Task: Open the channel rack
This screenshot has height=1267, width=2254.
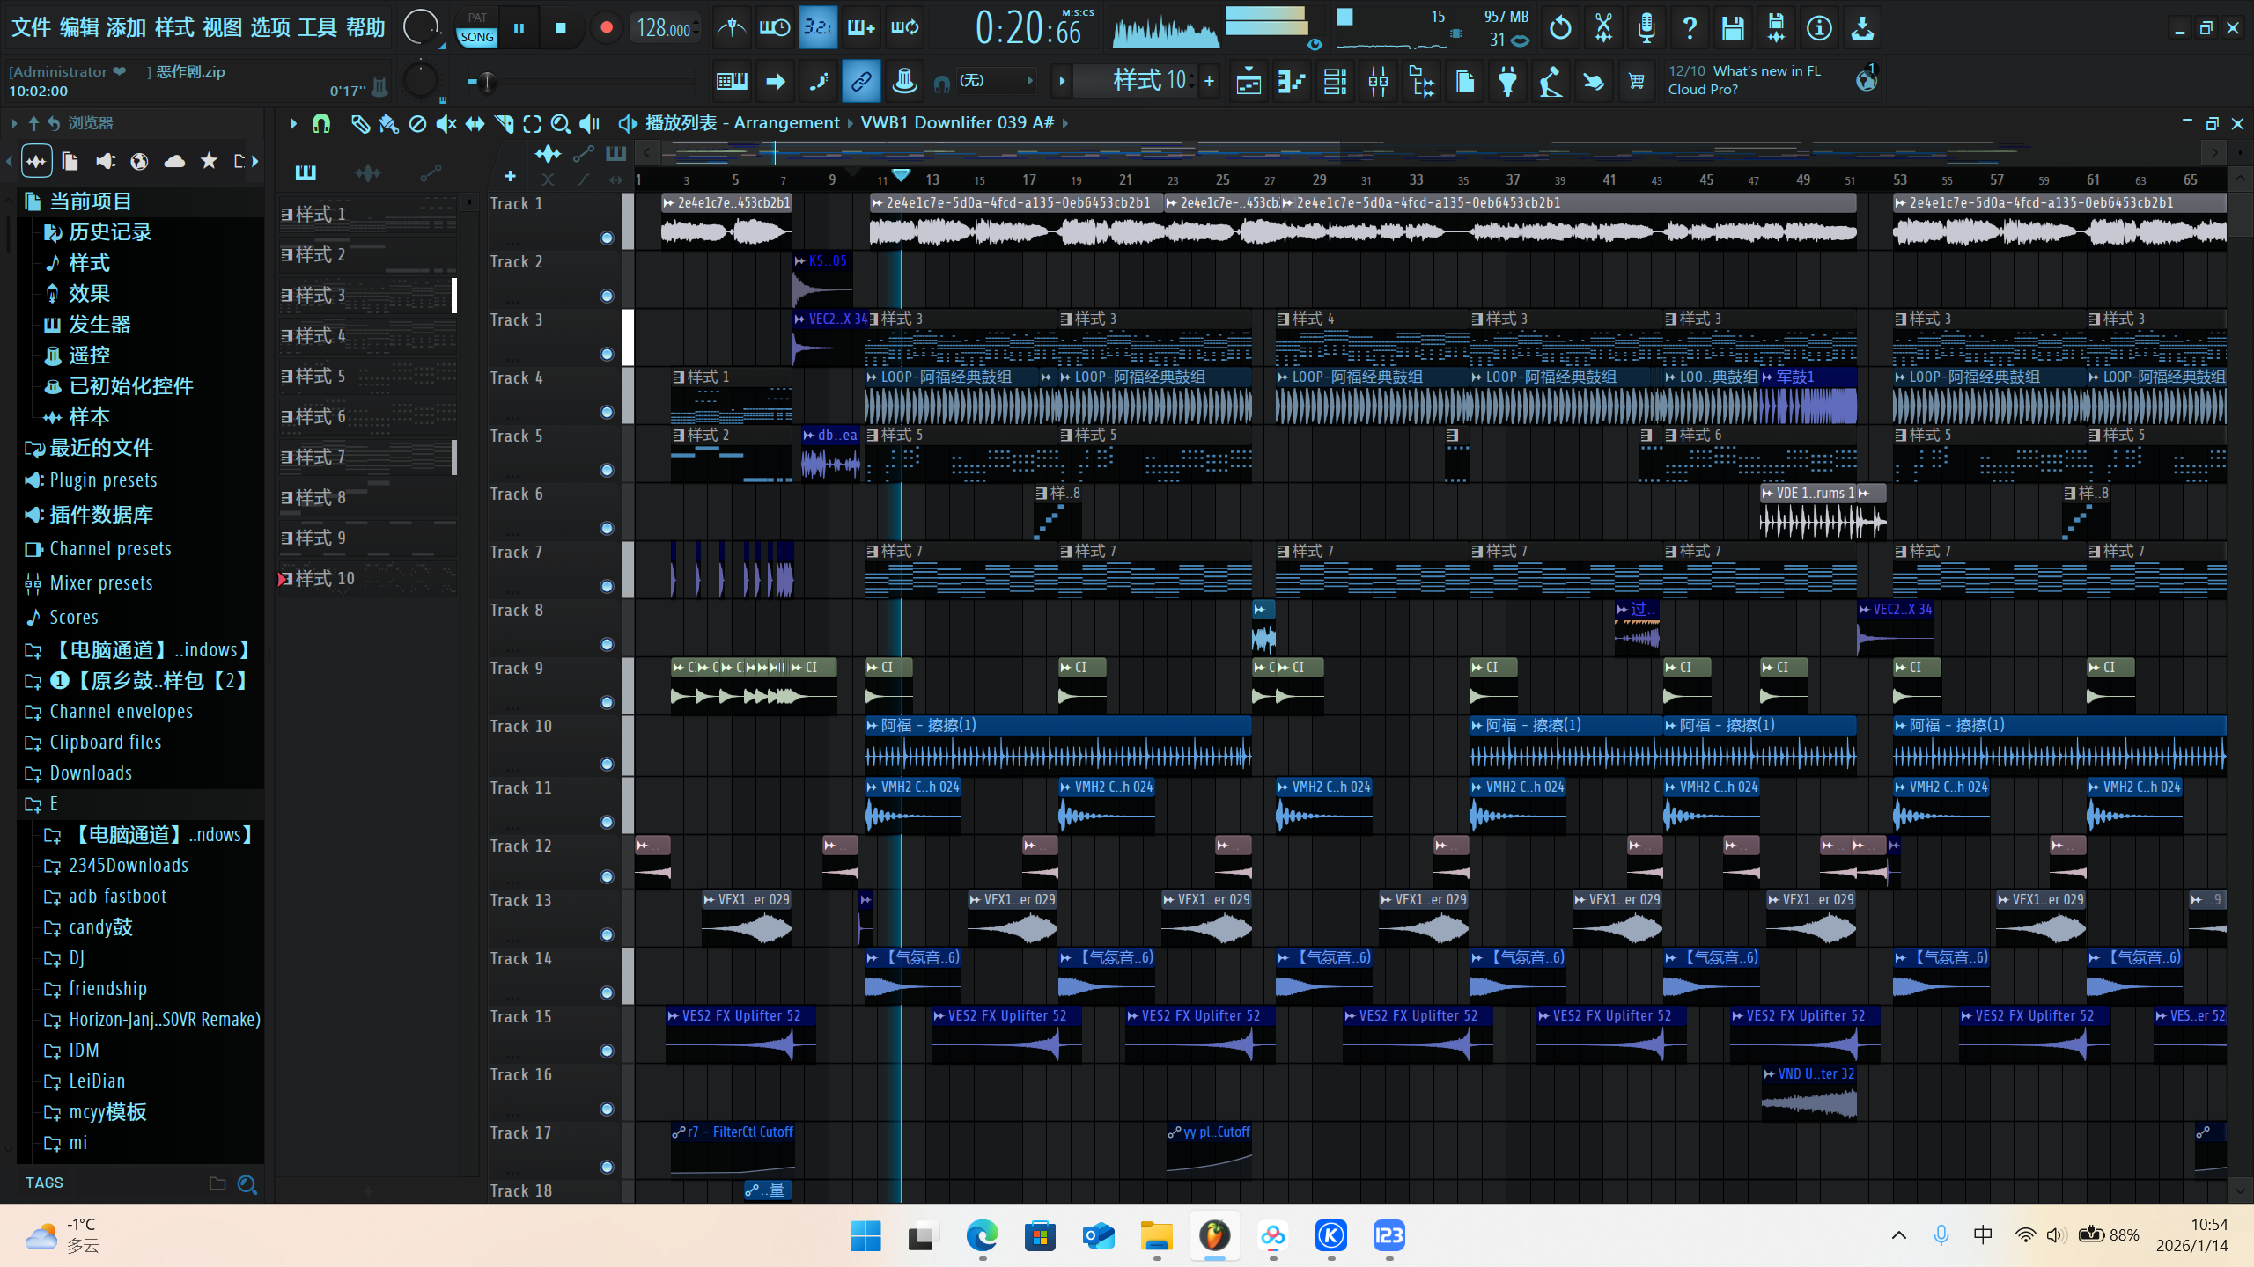Action: 1335,82
